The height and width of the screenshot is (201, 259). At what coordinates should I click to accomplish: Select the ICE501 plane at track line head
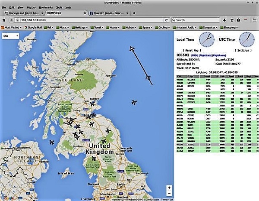[132, 49]
